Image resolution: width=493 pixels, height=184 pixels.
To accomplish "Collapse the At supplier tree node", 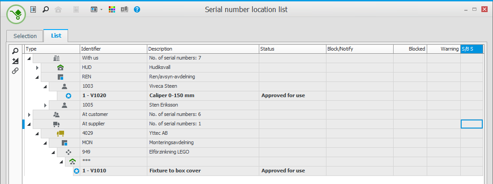I will (x=29, y=124).
